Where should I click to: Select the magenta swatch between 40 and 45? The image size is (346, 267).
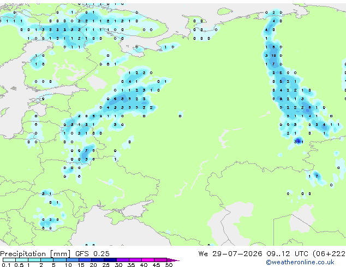tap(148, 260)
